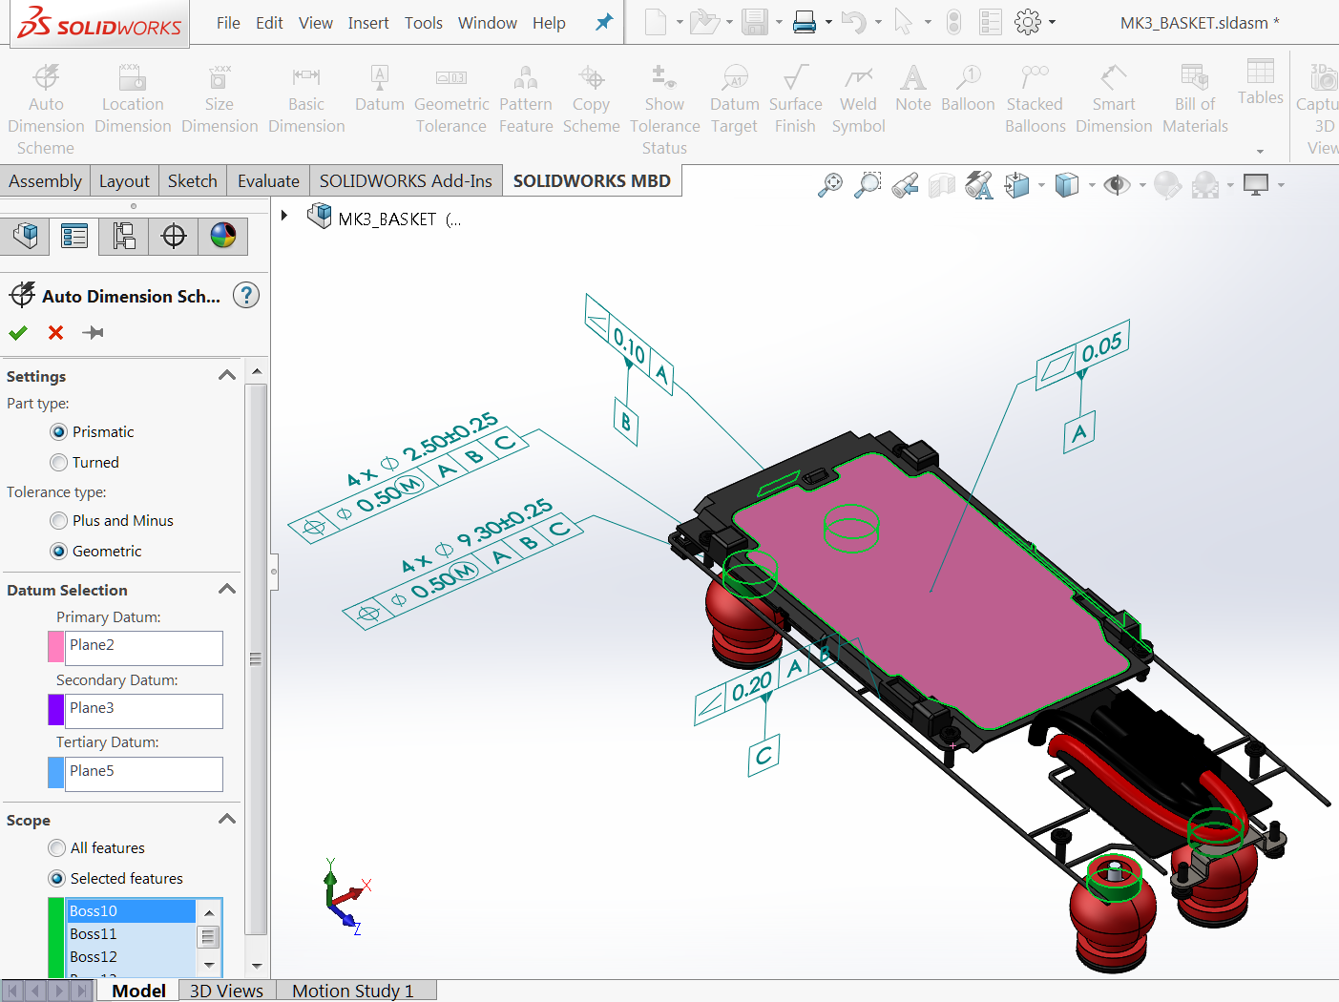The image size is (1339, 1002).
Task: Accept with the green OK checkmark
Action: click(18, 332)
